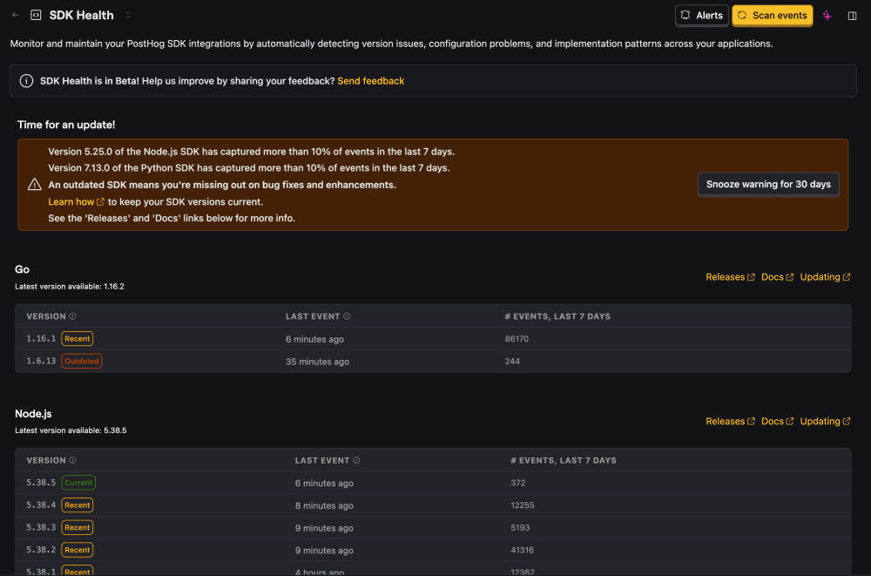
Task: Open the Send feedback link
Action: click(x=370, y=81)
